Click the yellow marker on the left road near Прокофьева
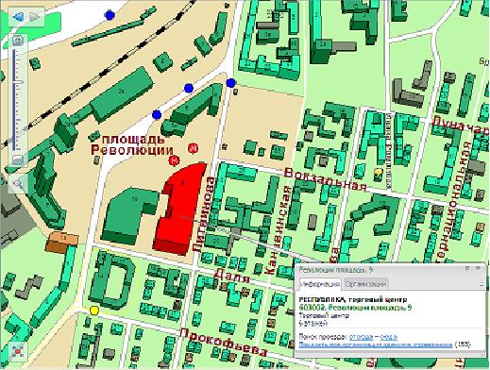Screen dimensions: 490x370 point(94,311)
